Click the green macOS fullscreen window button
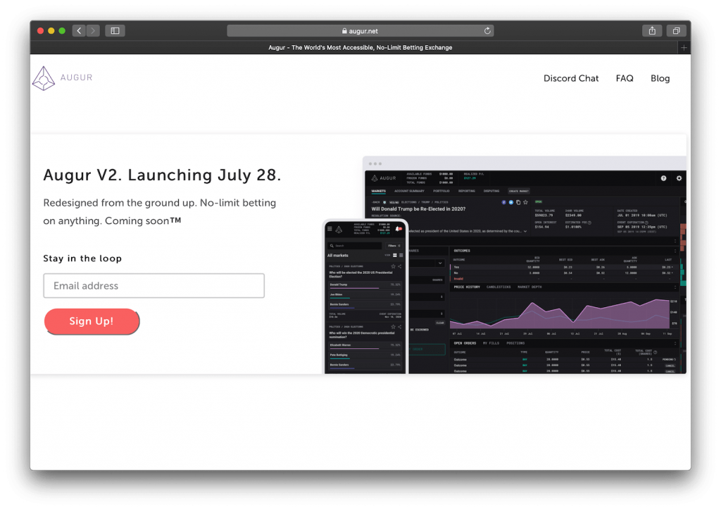721x510 pixels. pyautogui.click(x=62, y=31)
